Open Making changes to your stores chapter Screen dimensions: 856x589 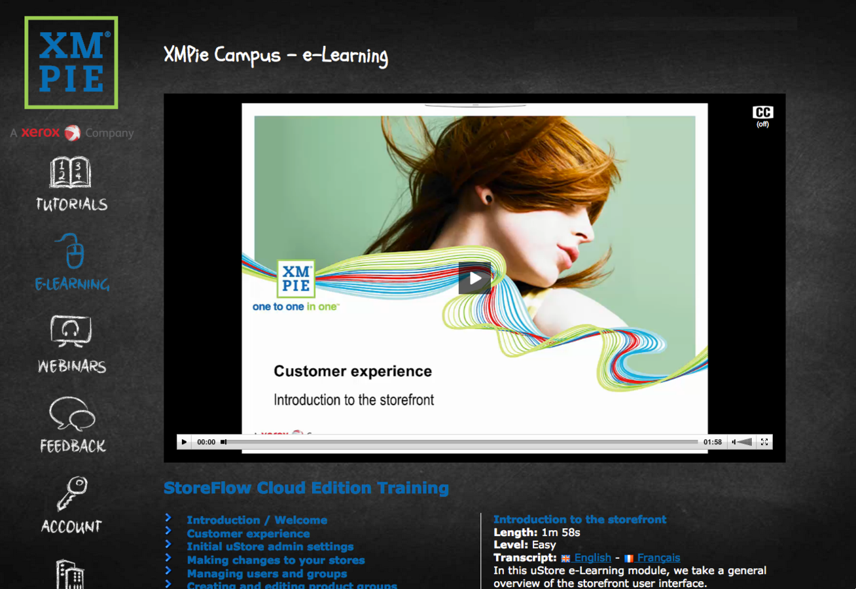pyautogui.click(x=276, y=560)
